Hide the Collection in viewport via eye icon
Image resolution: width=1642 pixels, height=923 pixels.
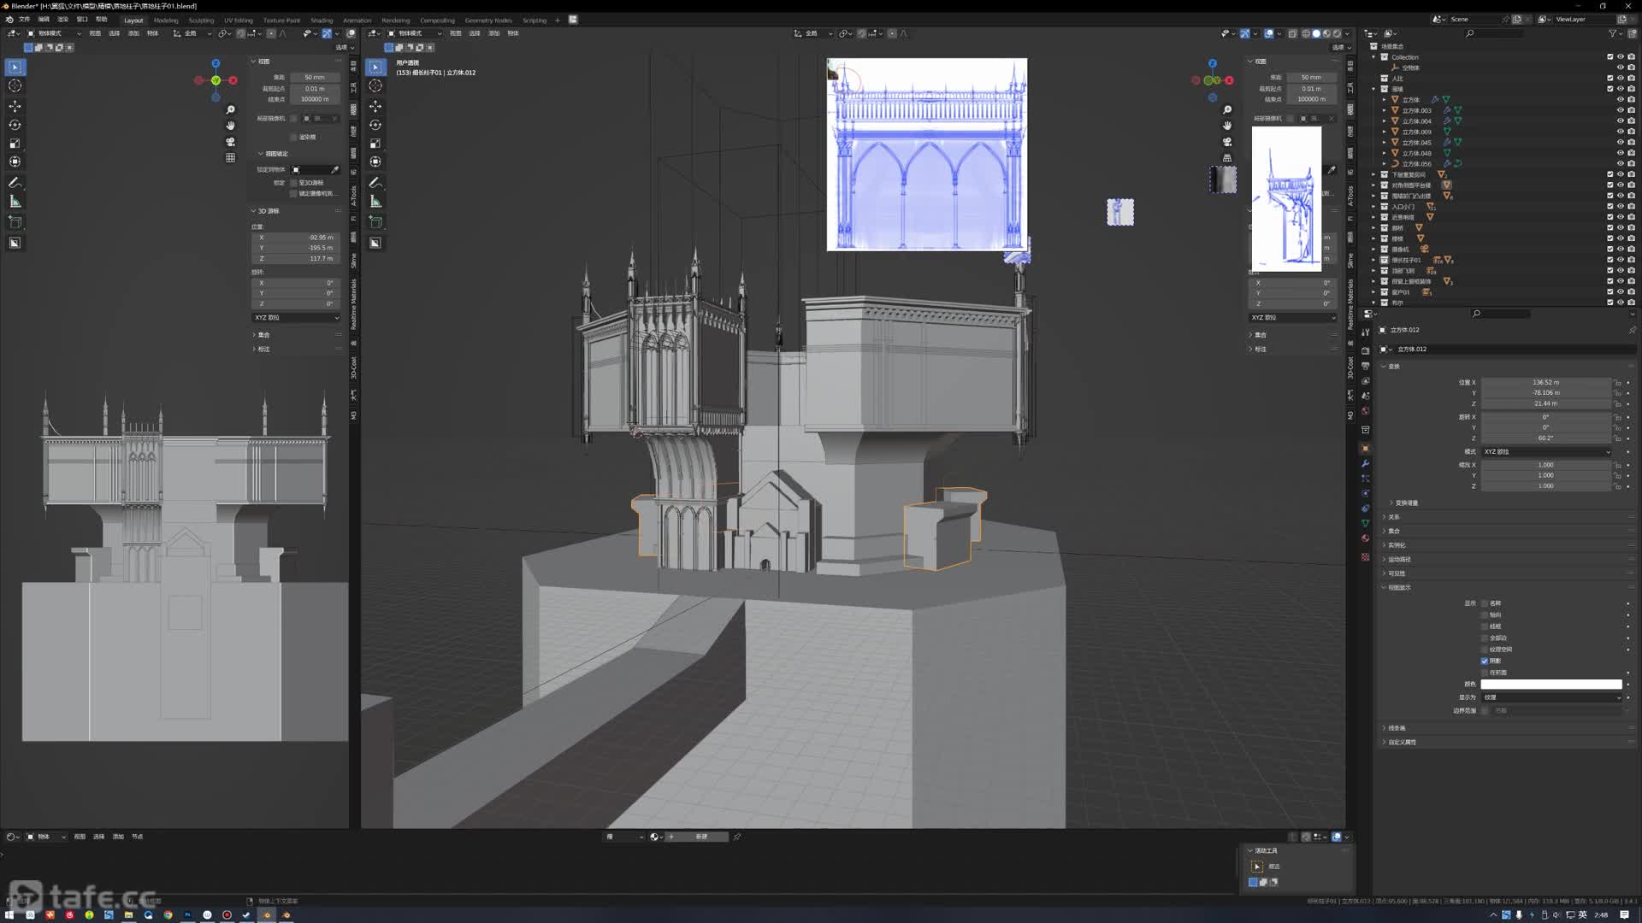(1620, 57)
